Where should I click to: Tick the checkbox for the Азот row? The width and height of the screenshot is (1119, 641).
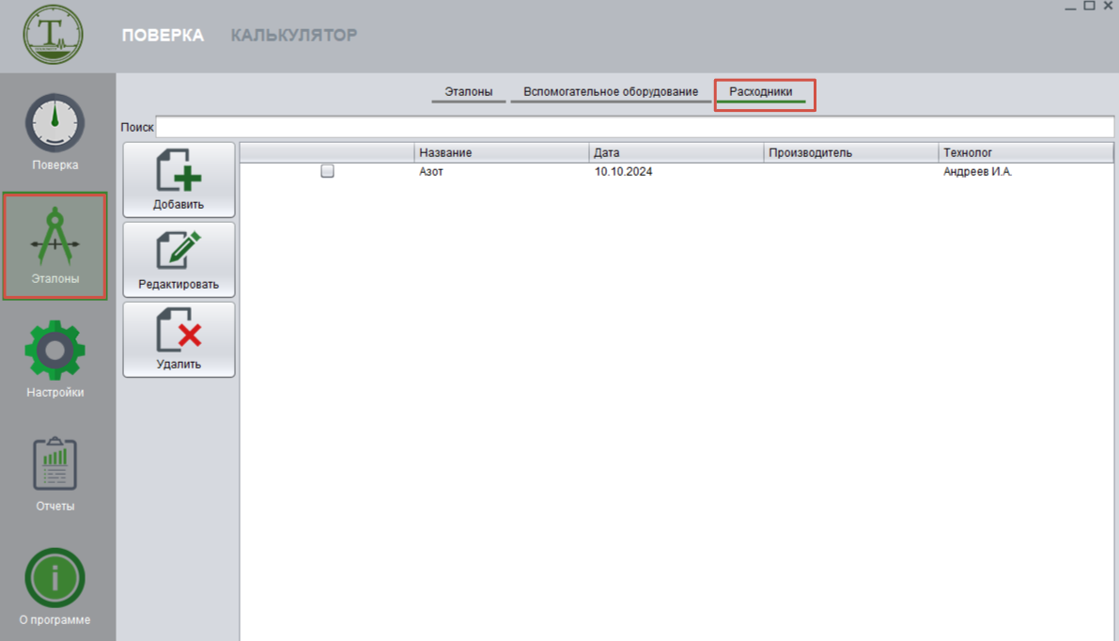[327, 172]
